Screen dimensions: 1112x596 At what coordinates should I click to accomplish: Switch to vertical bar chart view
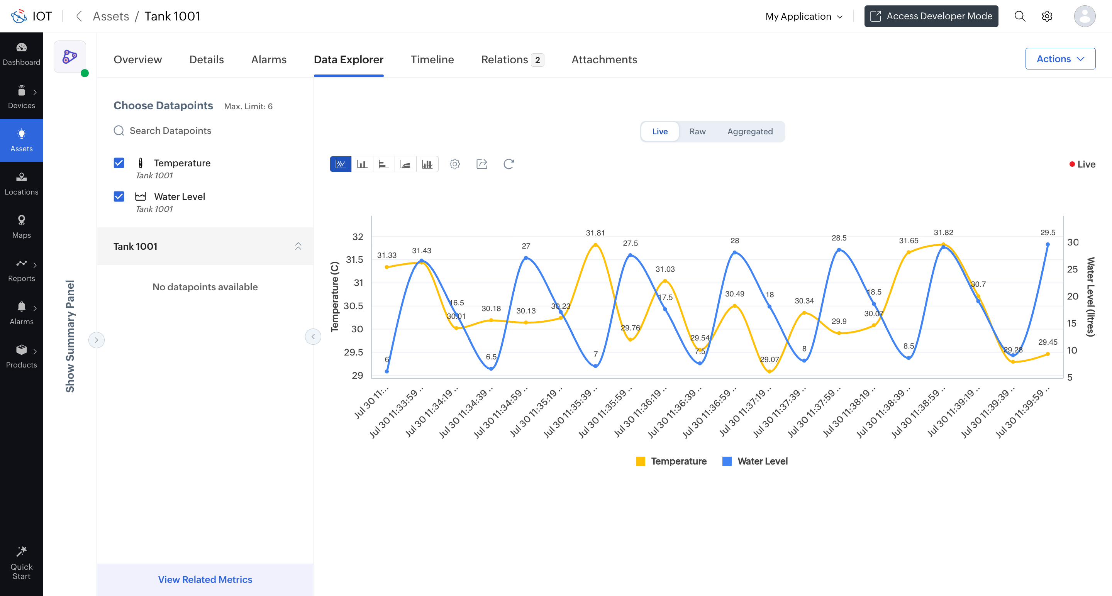362,164
